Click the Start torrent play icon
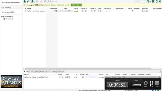The height and width of the screenshot is (91, 162). point(41,2)
